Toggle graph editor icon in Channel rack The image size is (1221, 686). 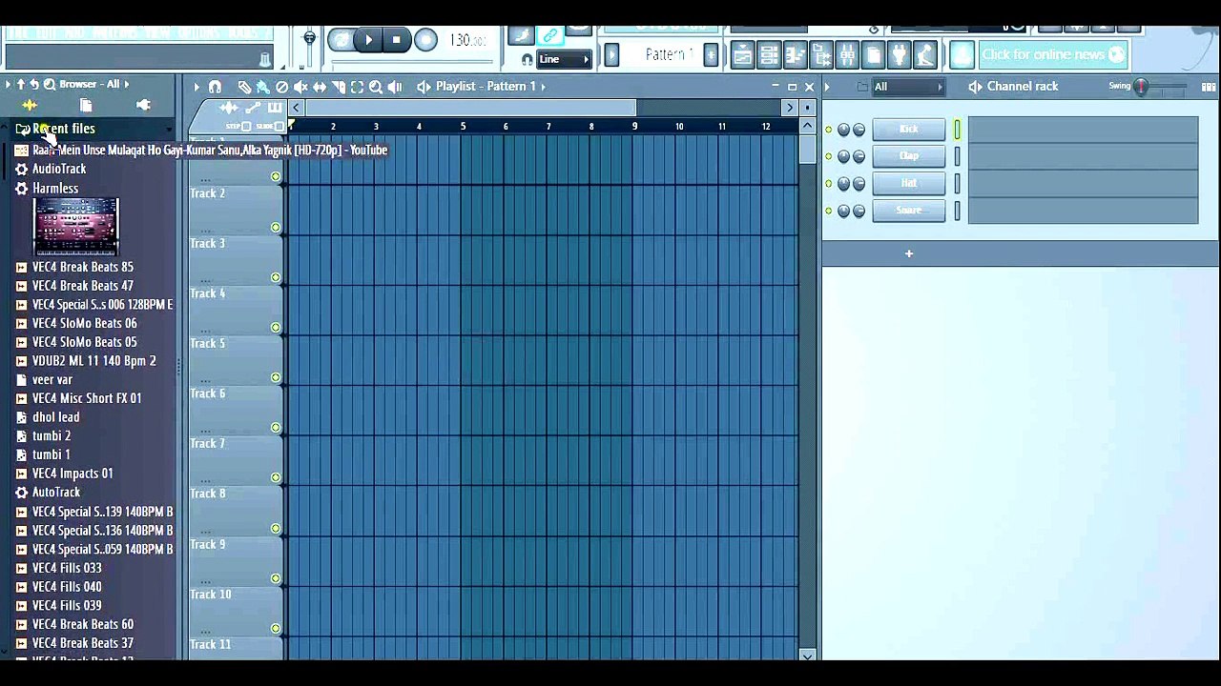tap(1209, 87)
